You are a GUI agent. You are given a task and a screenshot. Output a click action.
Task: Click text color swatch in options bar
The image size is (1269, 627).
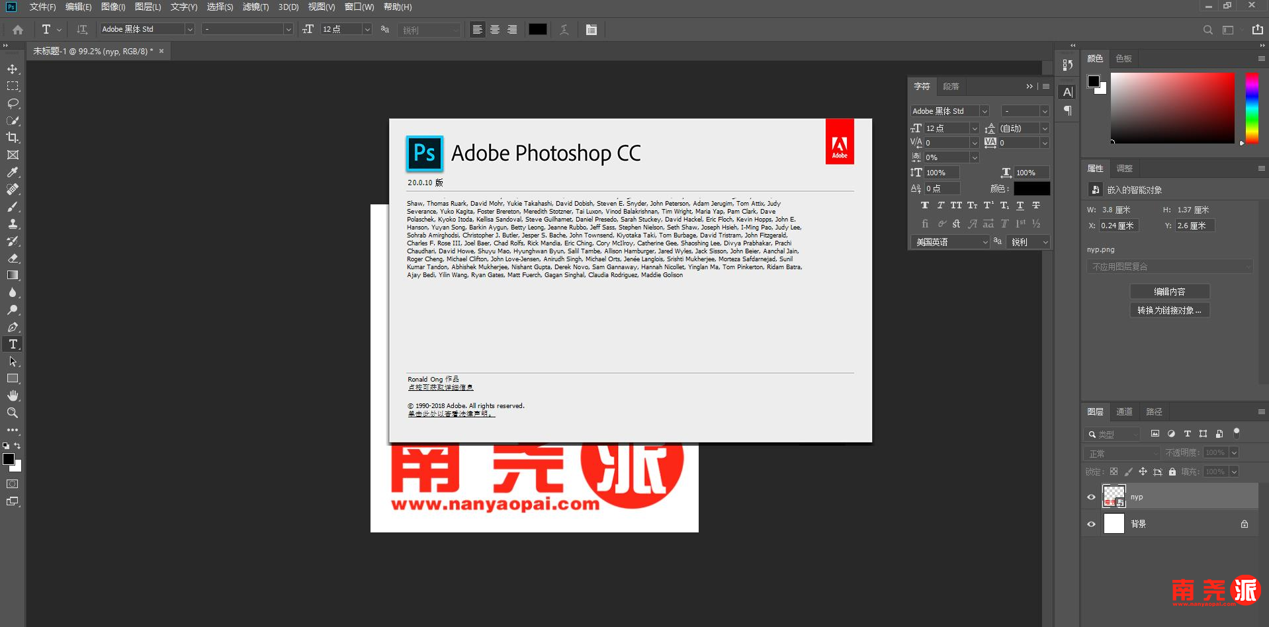[538, 30]
